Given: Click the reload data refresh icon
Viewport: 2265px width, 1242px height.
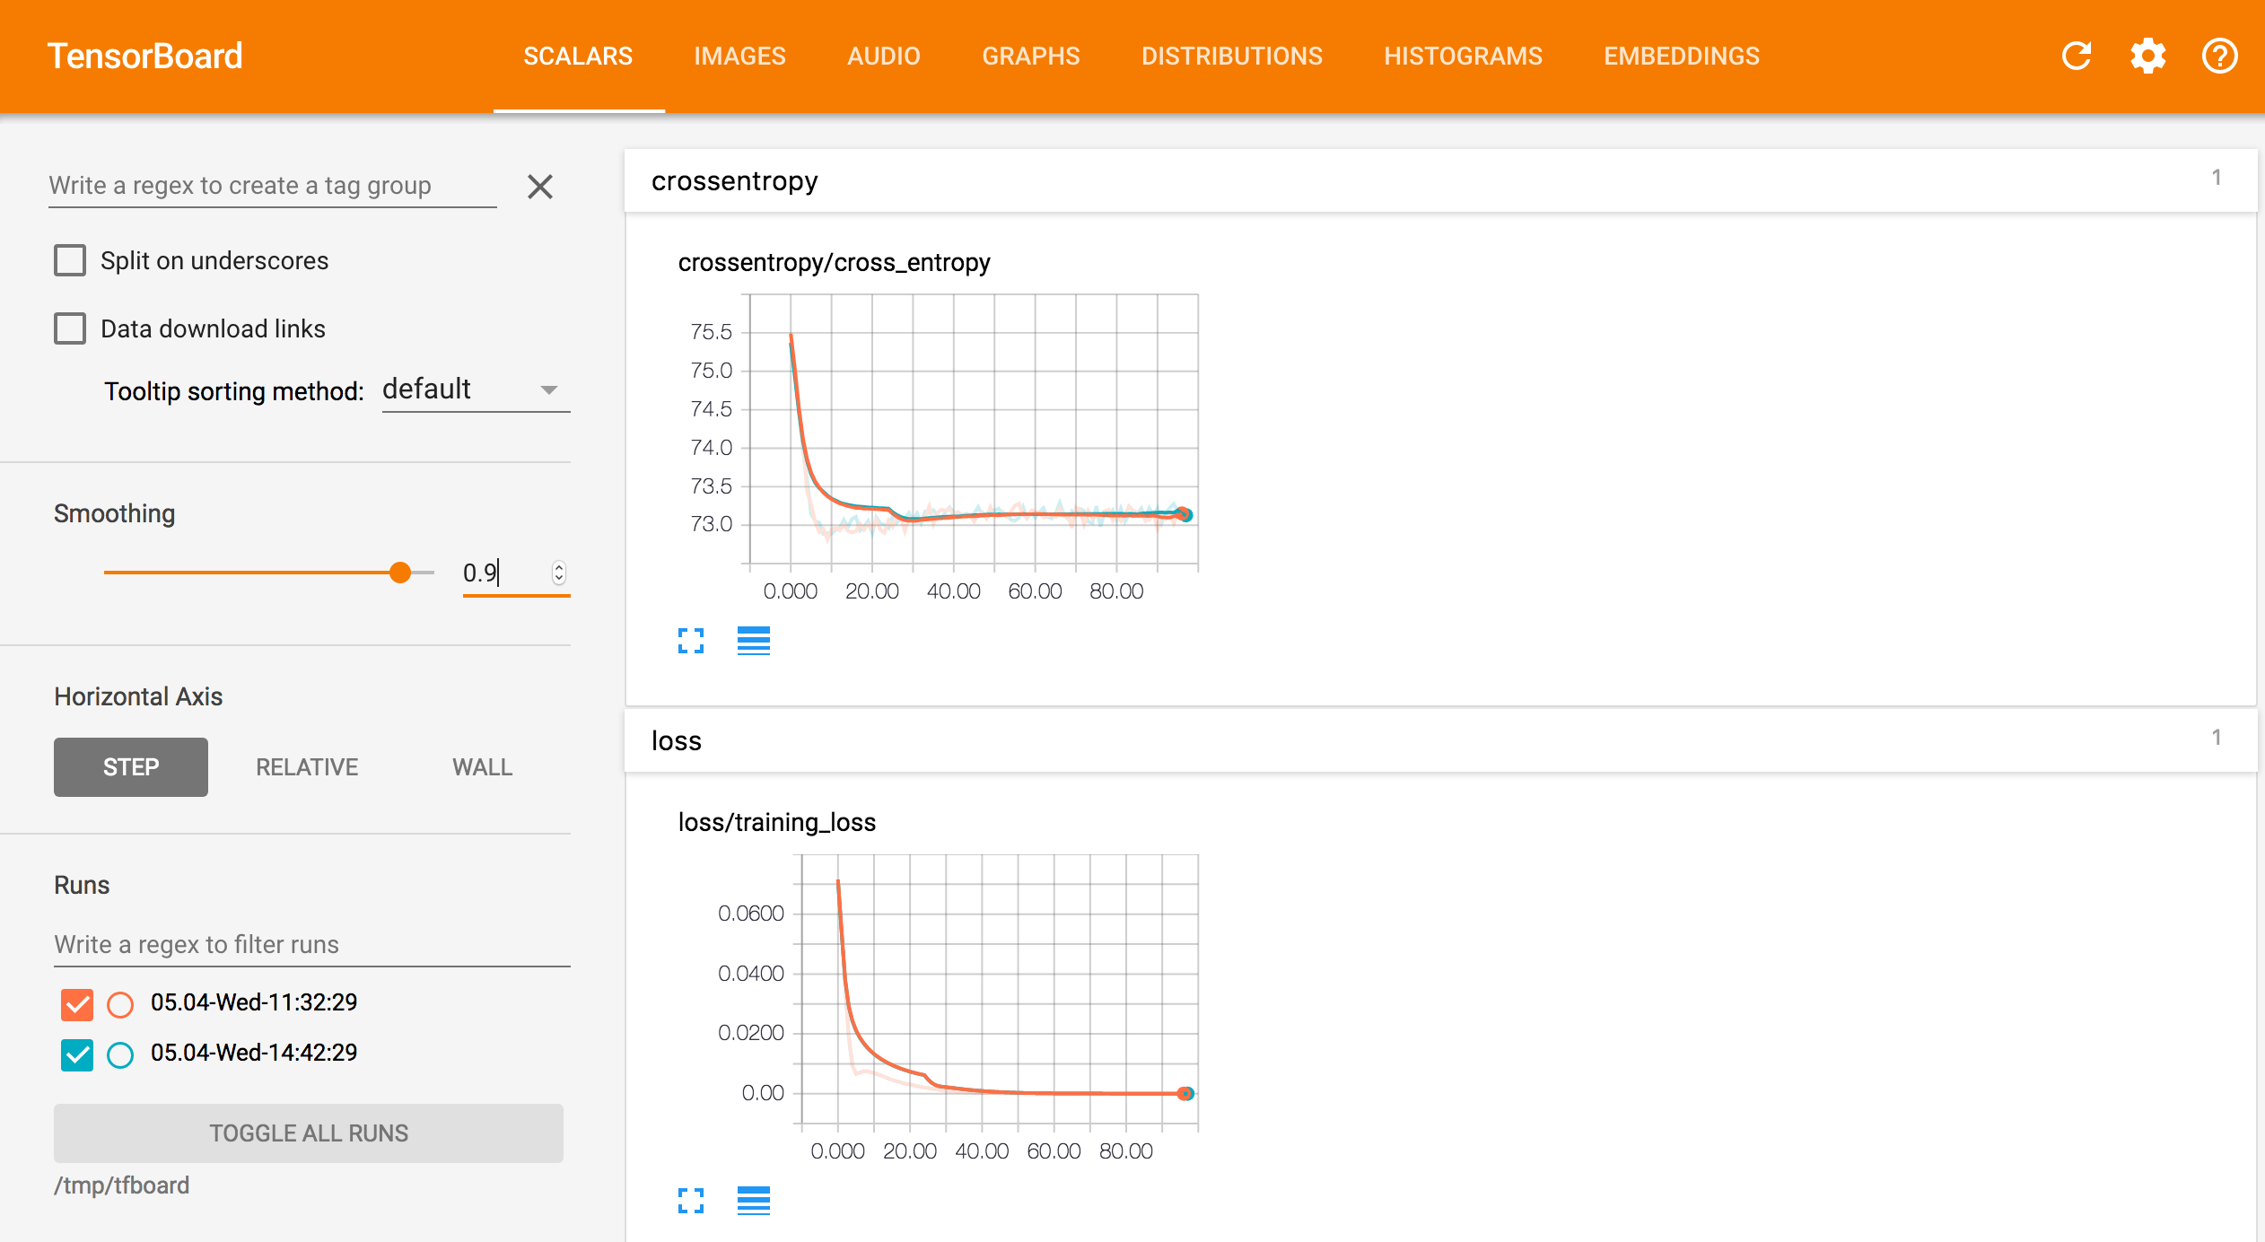Looking at the screenshot, I should click(2077, 56).
